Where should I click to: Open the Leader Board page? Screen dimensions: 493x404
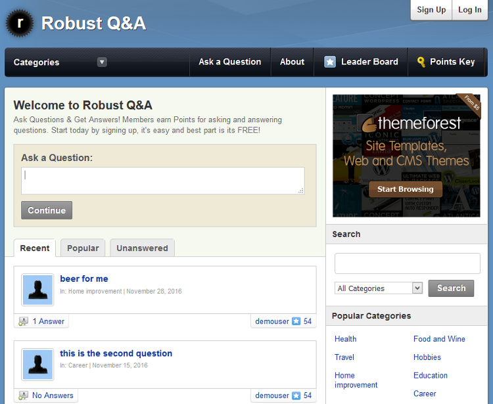pos(361,62)
